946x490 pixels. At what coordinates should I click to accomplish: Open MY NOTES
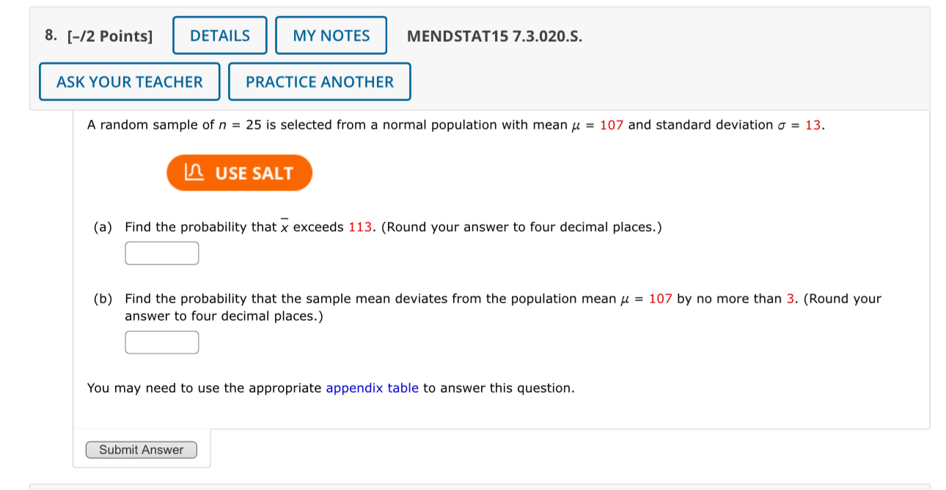coord(331,34)
